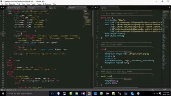Image resolution: width=171 pixels, height=96 pixels.
Task: Click the fold marker at line 19
Action: point(1,56)
